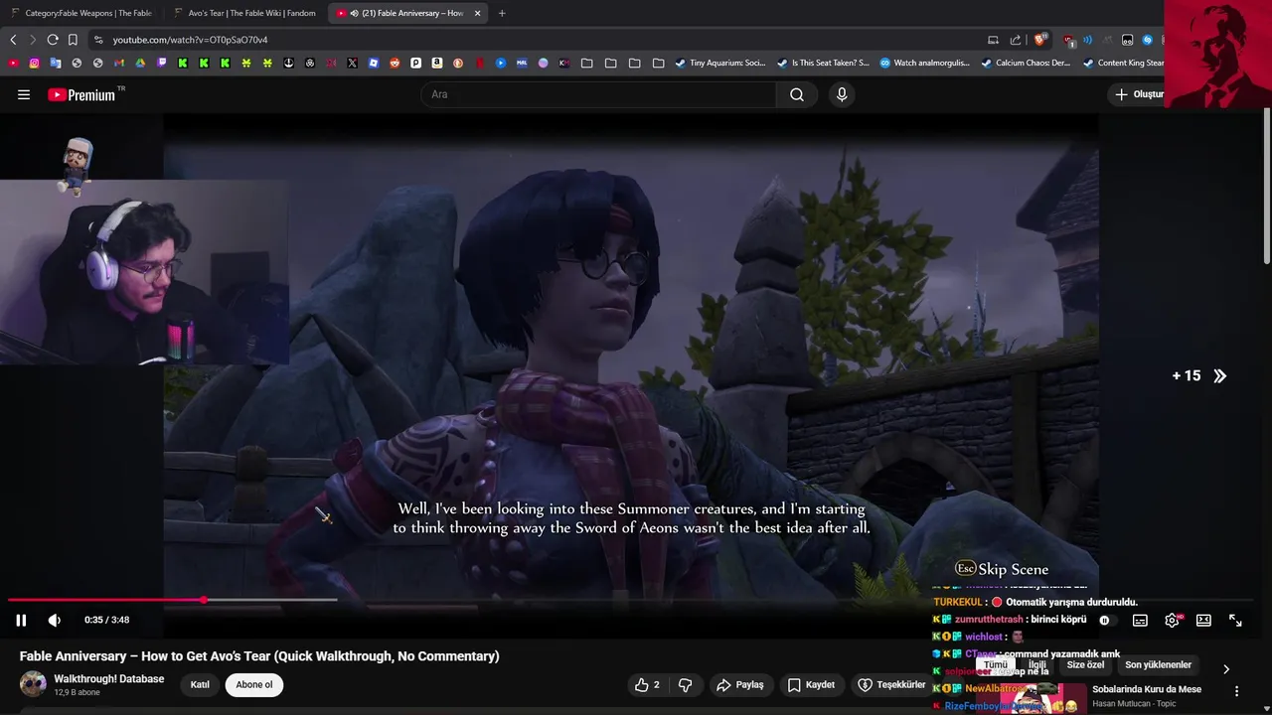Pause the video with the pause button
Image resolution: width=1272 pixels, height=715 pixels.
tap(21, 620)
